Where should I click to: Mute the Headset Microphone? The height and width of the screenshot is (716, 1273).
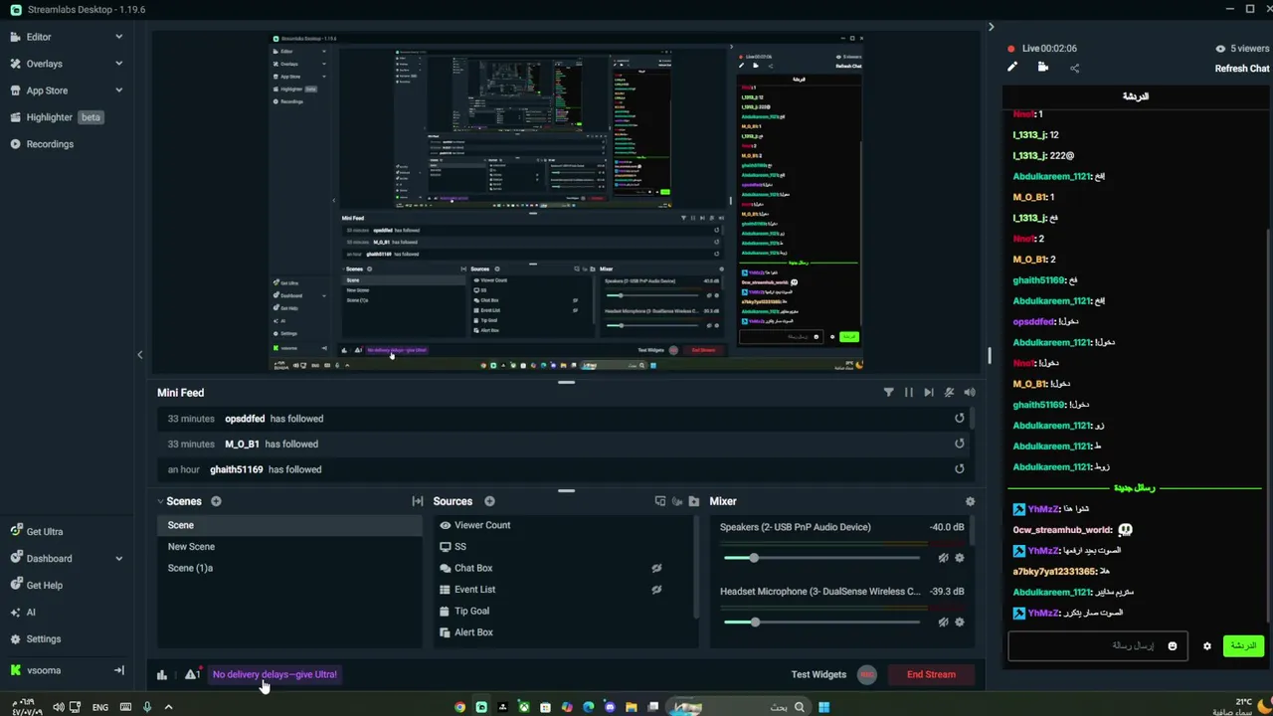pos(943,623)
